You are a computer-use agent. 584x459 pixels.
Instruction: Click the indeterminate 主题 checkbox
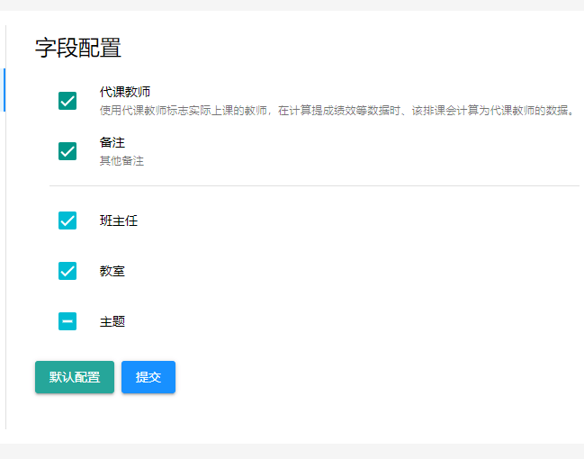(x=67, y=321)
